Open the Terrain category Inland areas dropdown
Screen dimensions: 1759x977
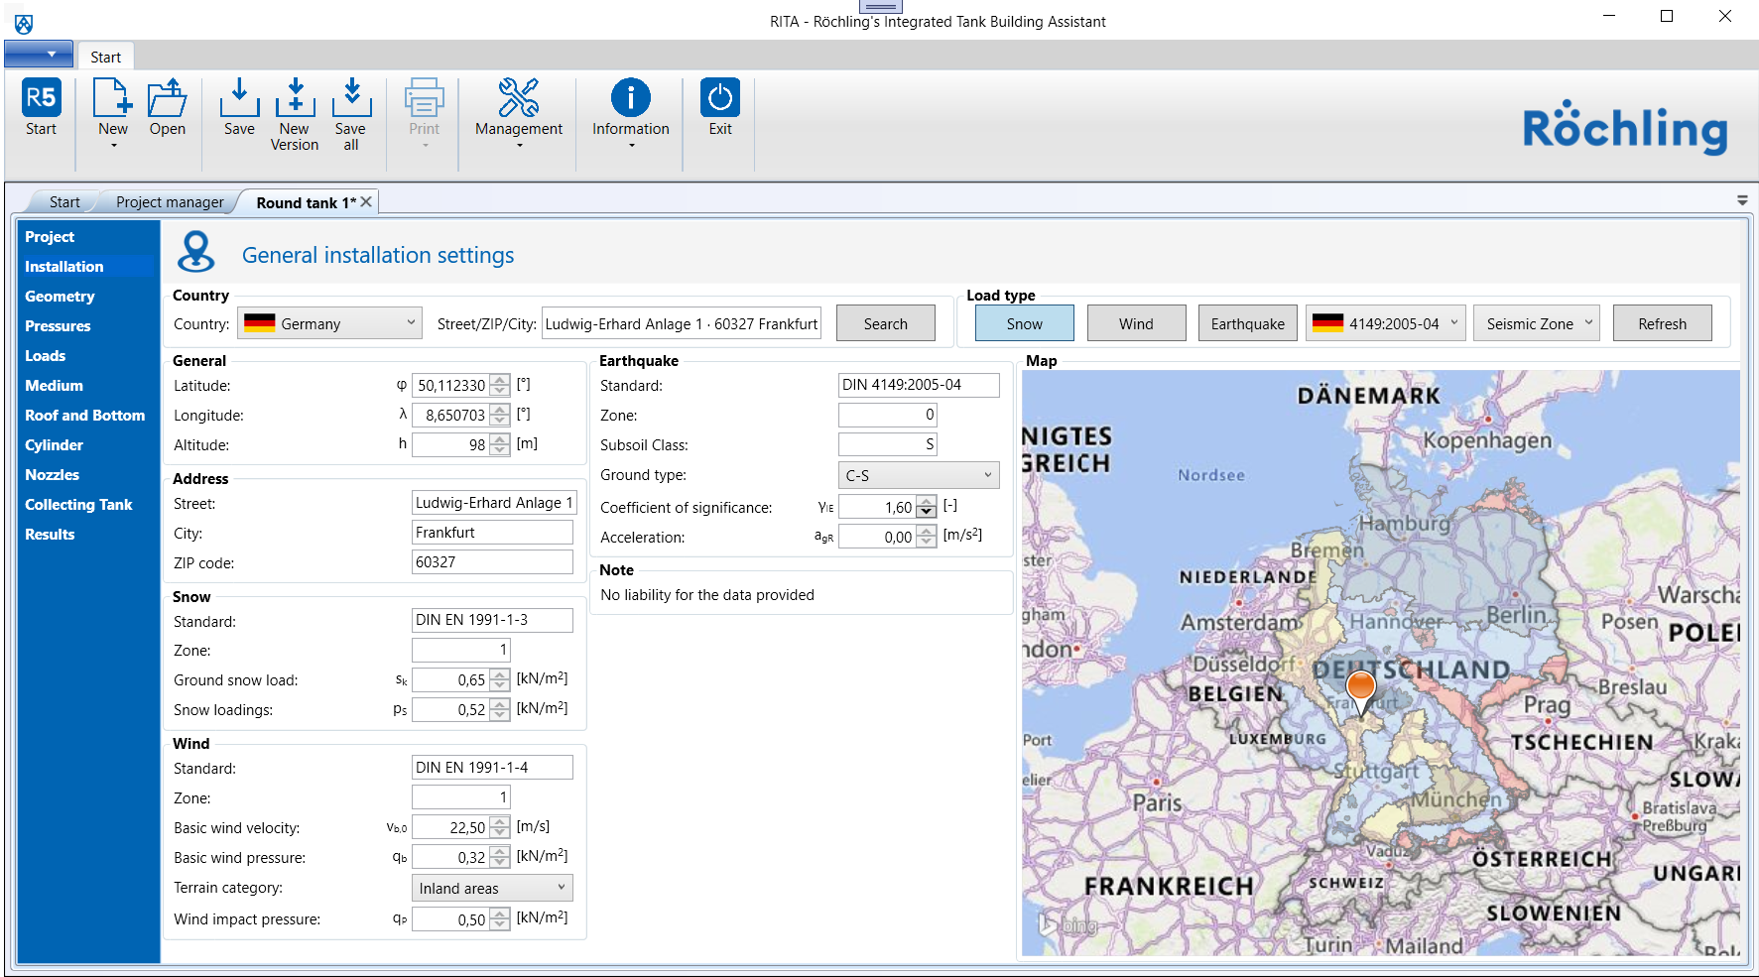(492, 888)
